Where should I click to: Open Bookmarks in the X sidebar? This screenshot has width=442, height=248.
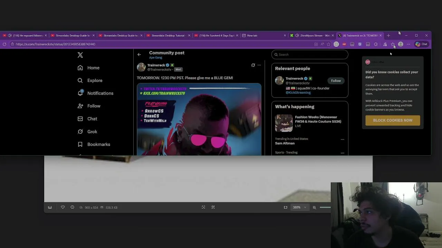[94, 144]
